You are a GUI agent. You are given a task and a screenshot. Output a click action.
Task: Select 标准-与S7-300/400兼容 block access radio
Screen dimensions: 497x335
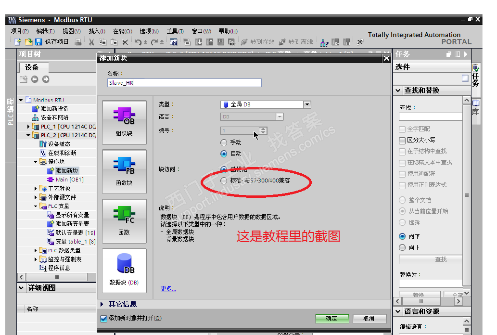pyautogui.click(x=224, y=180)
